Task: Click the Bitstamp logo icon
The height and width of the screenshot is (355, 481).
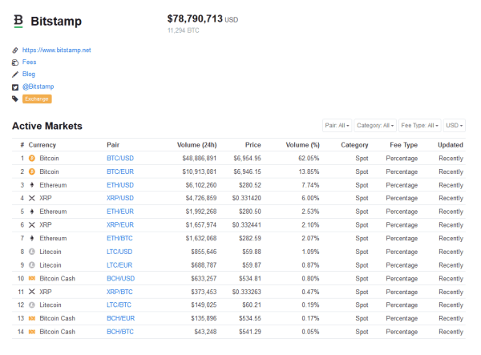Action: click(x=18, y=21)
